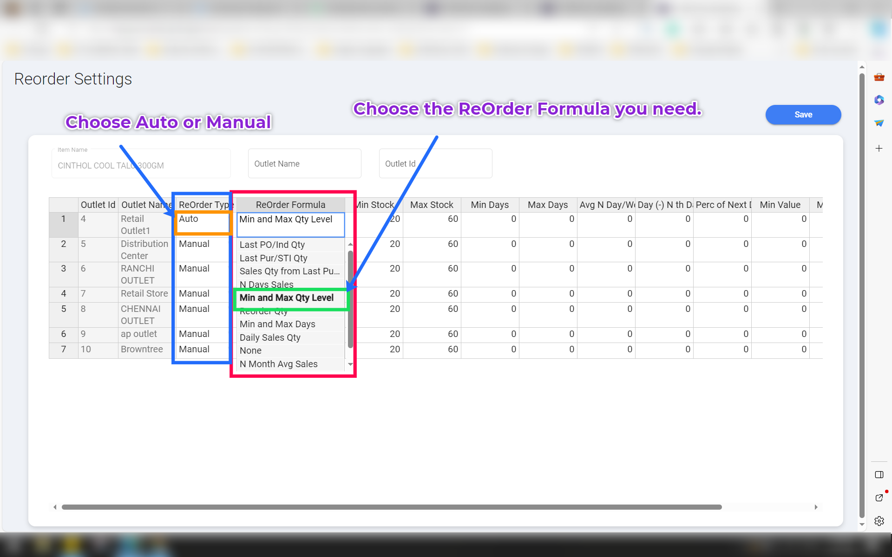The width and height of the screenshot is (892, 557).
Task: Click the Outlet Name filter field
Action: pyautogui.click(x=304, y=163)
